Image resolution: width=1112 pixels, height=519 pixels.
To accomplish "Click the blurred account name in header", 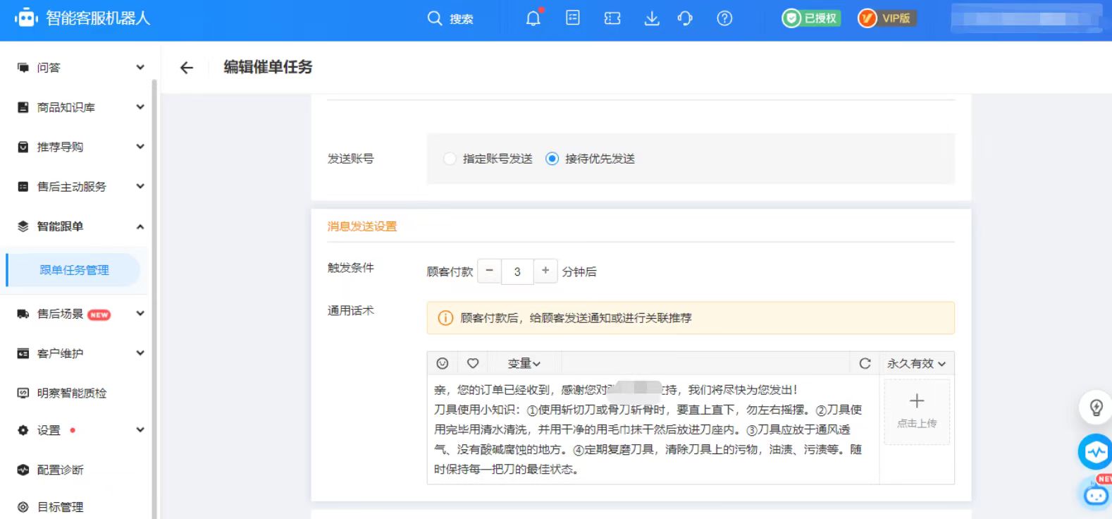I will [x=1026, y=18].
